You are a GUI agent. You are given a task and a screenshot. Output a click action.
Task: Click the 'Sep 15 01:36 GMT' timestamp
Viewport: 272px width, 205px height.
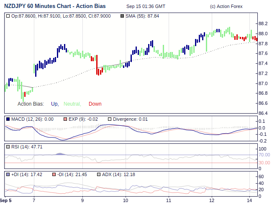(146, 7)
